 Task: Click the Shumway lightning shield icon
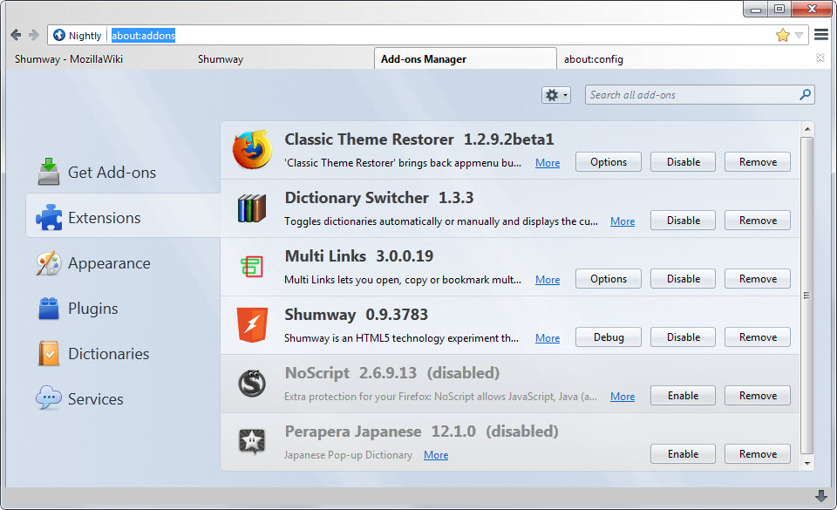[252, 325]
